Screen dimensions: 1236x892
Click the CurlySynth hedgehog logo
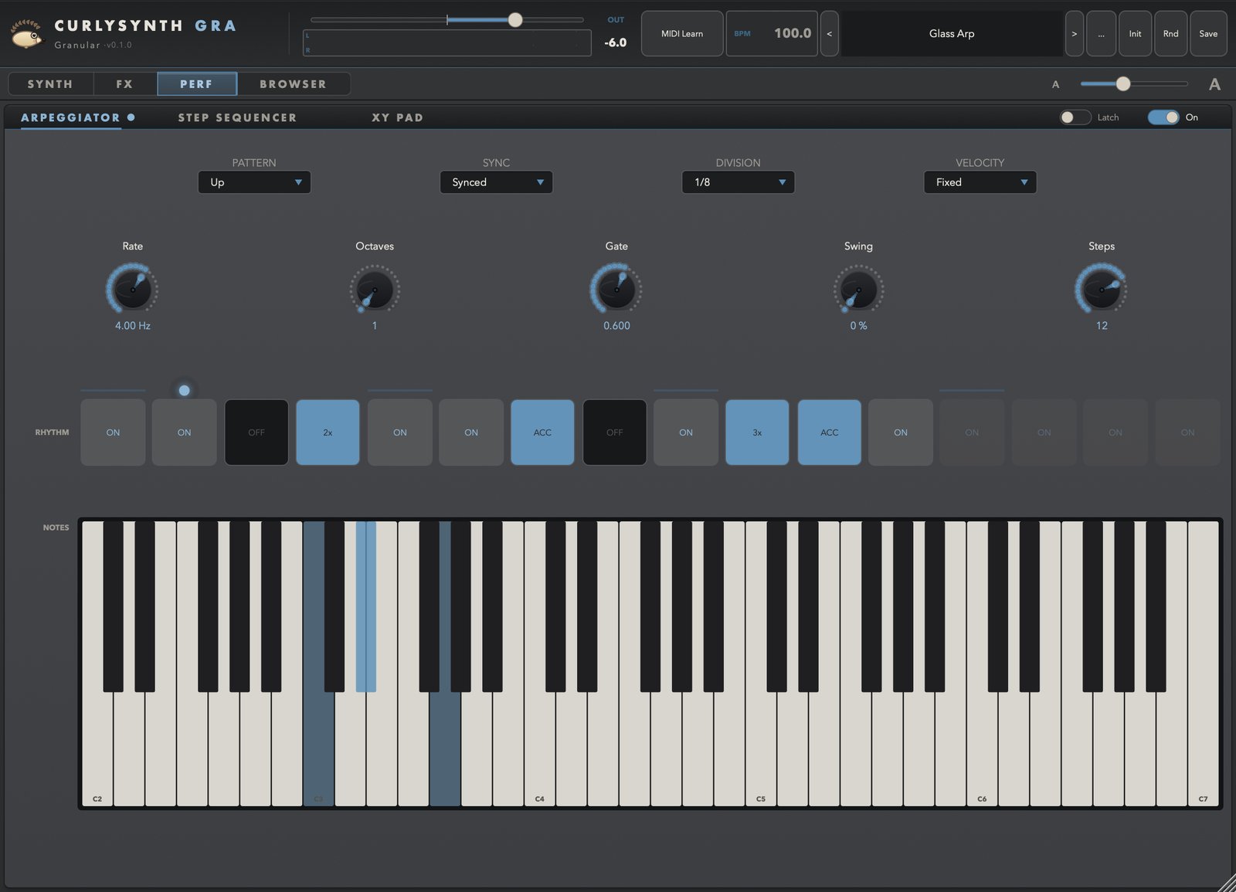pyautogui.click(x=27, y=34)
